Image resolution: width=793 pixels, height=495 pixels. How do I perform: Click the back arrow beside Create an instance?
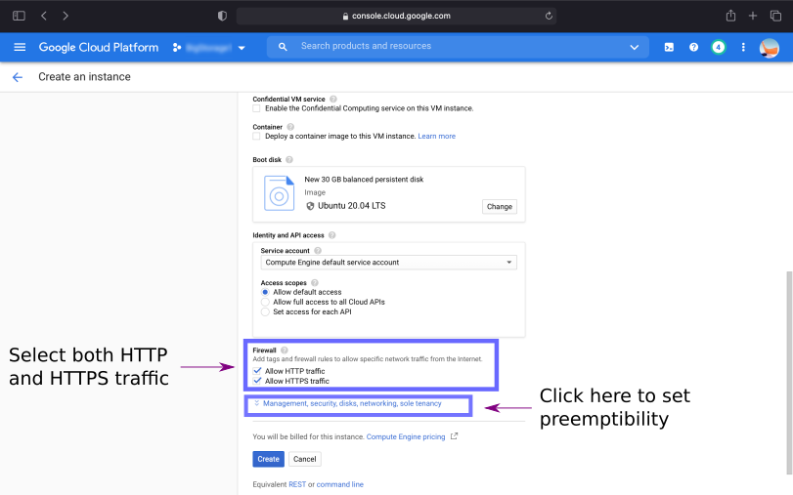(x=17, y=77)
